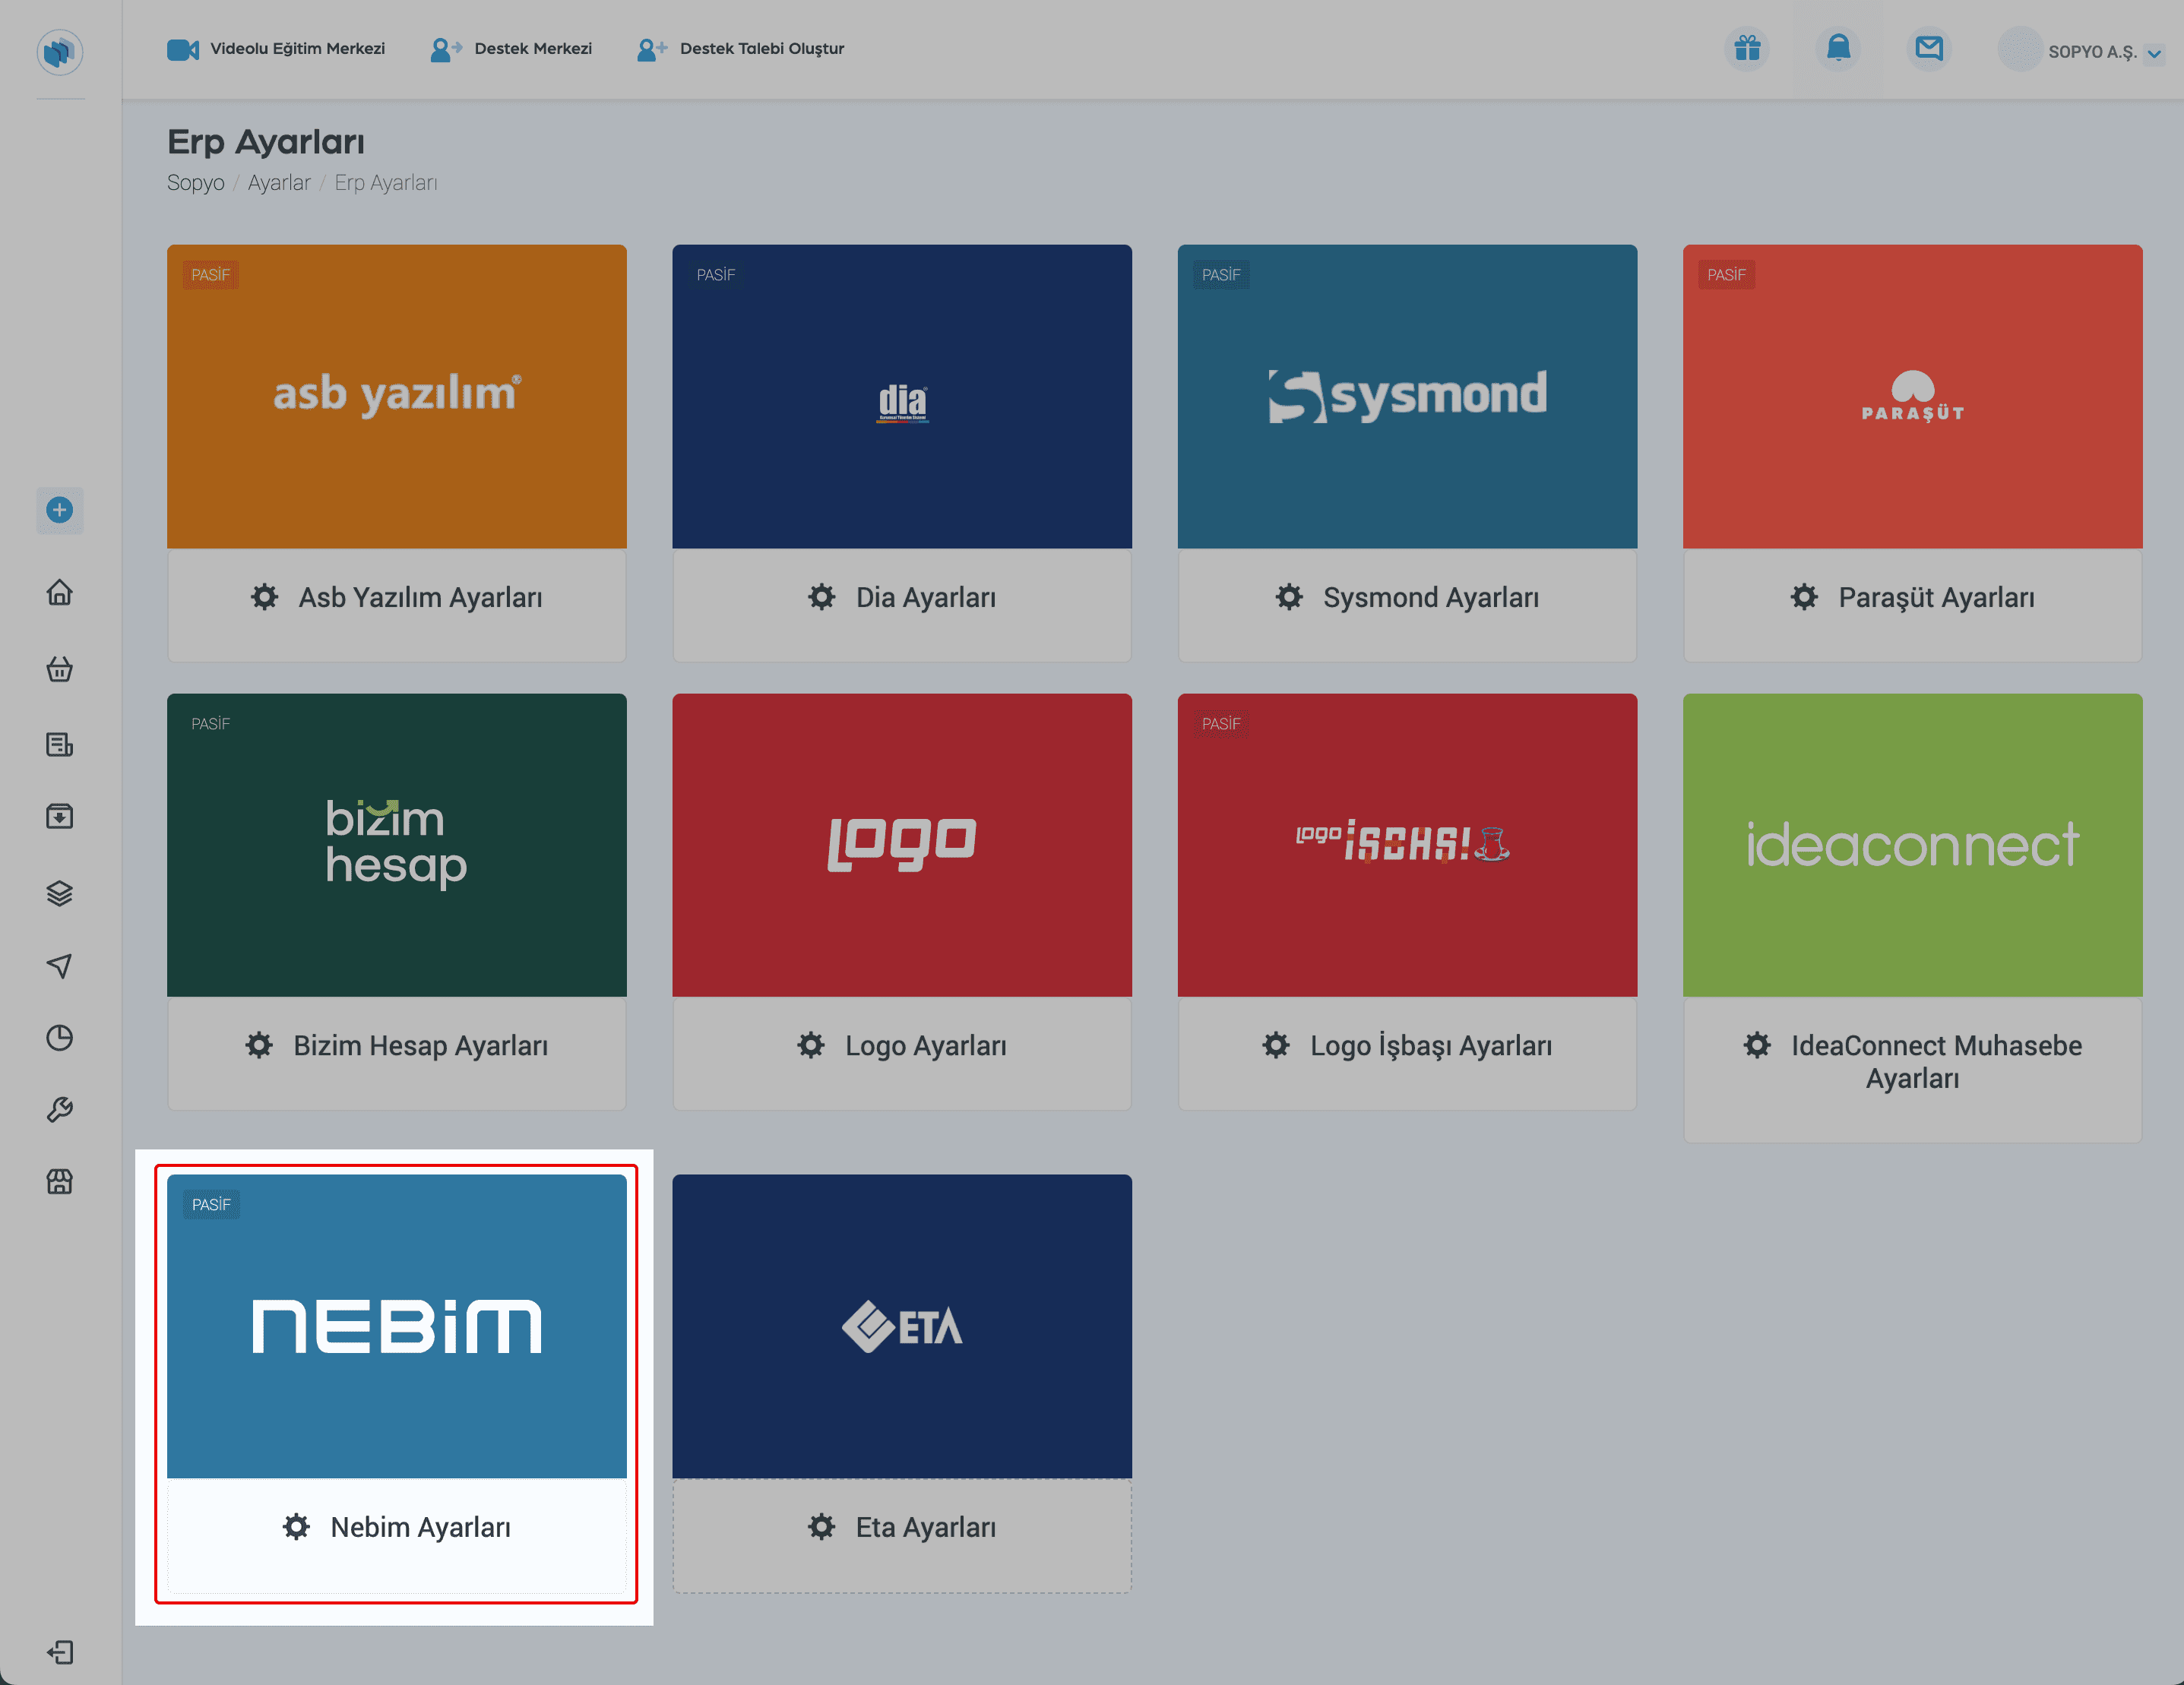Click the Sopyo logo icon

pyautogui.click(x=60, y=51)
